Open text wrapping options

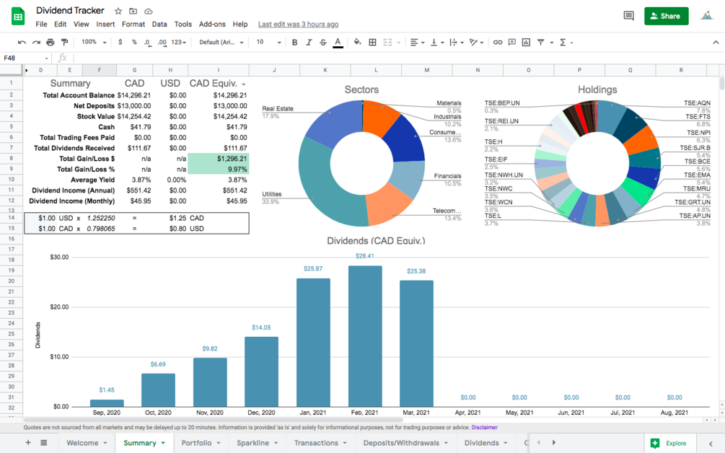[457, 42]
